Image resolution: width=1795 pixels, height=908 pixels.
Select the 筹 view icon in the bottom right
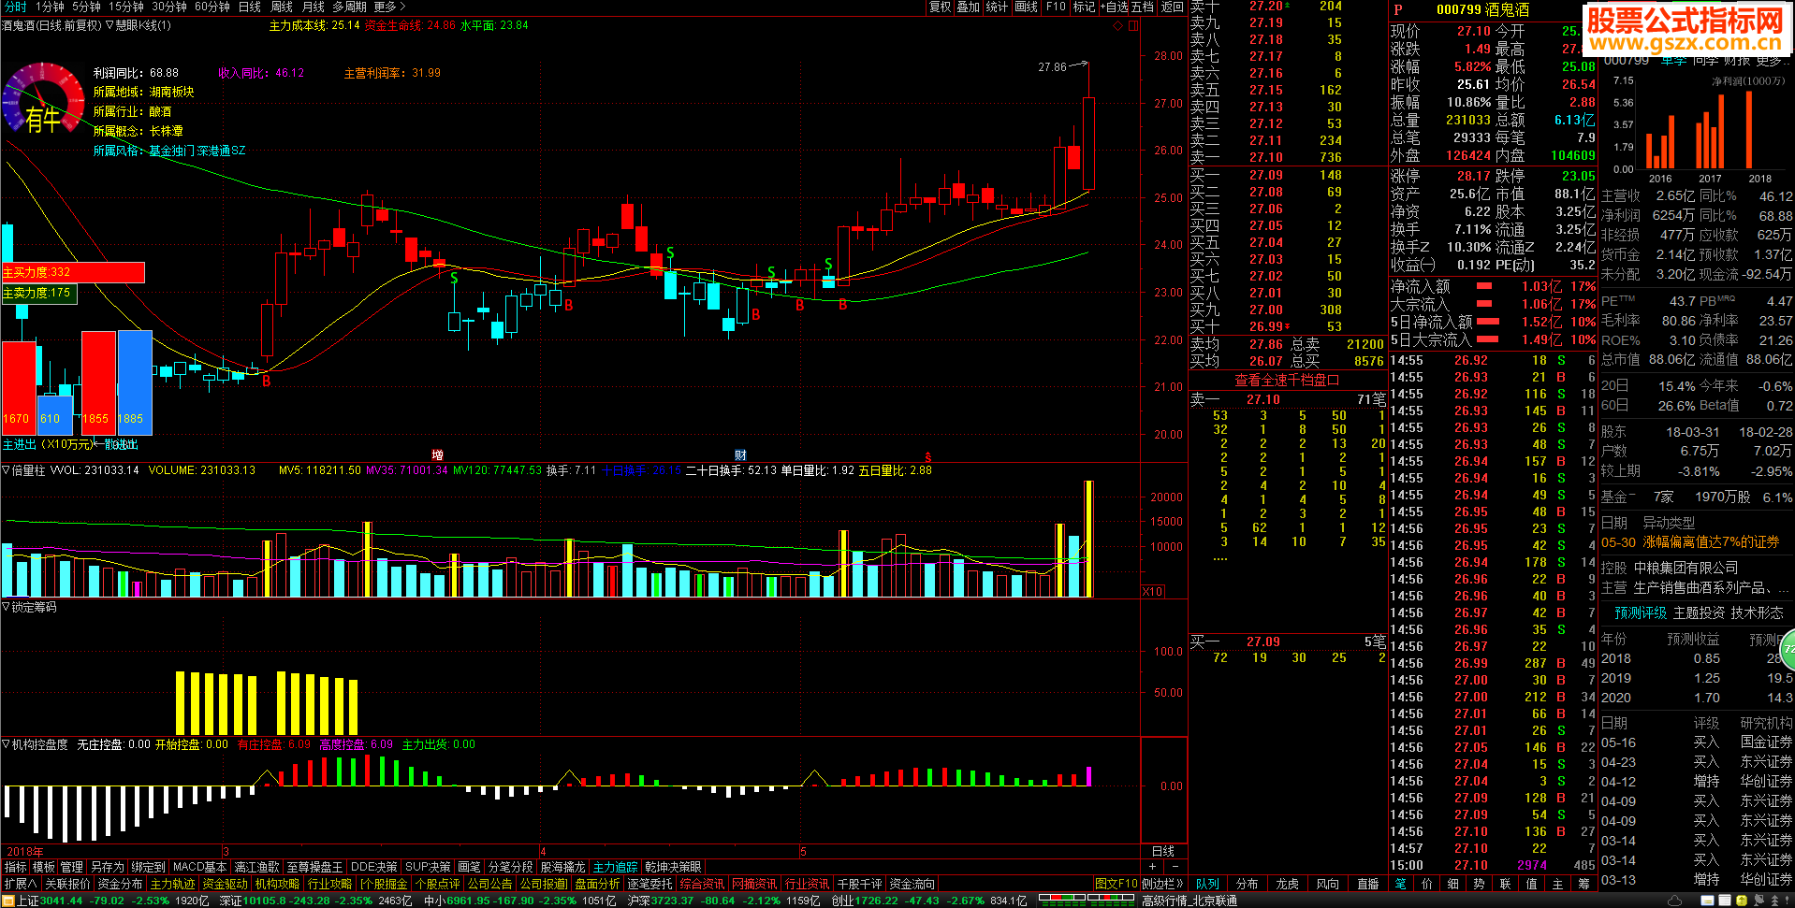point(1583,884)
